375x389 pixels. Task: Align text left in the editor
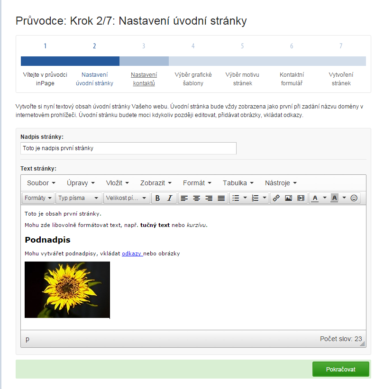click(184, 198)
